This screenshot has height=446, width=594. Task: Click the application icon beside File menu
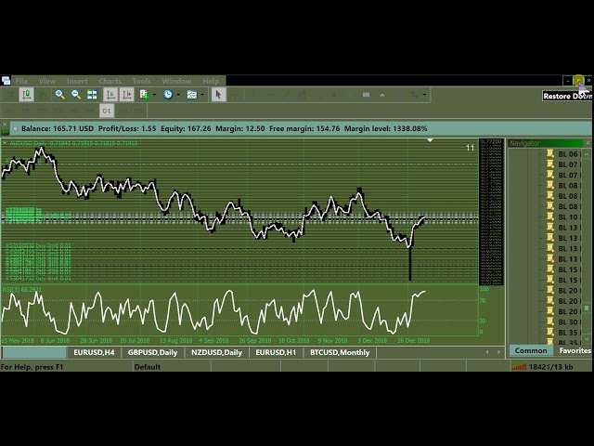[6, 81]
